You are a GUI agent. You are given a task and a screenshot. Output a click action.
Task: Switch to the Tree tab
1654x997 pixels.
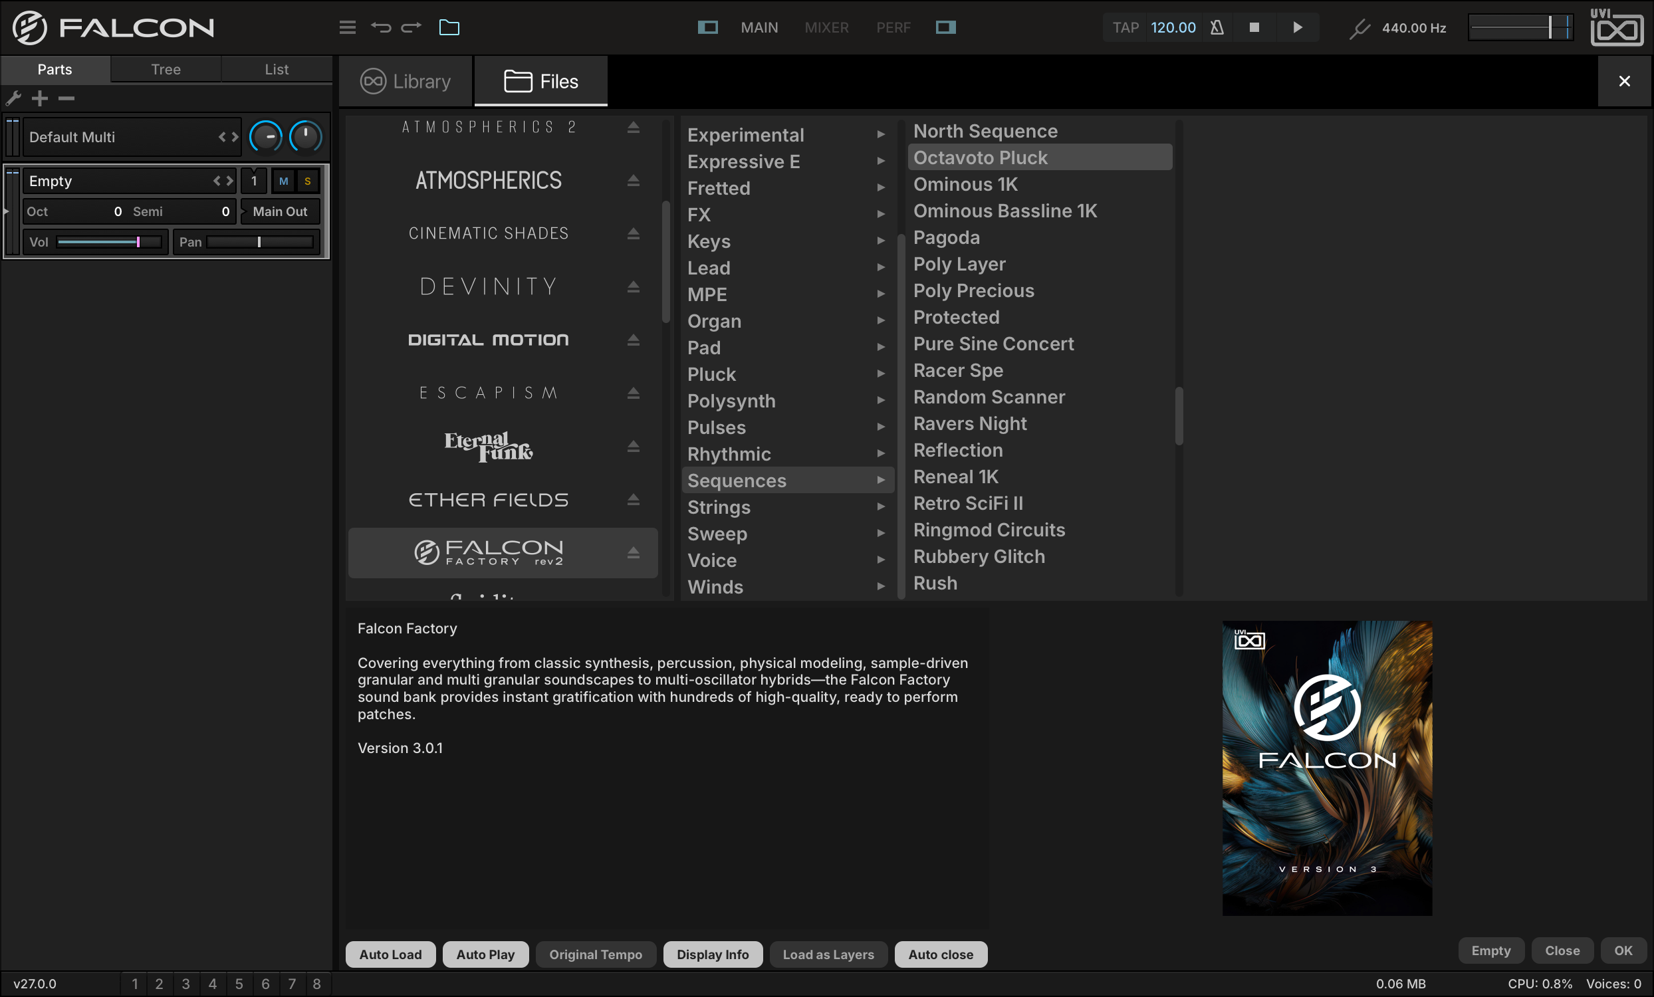click(x=166, y=69)
